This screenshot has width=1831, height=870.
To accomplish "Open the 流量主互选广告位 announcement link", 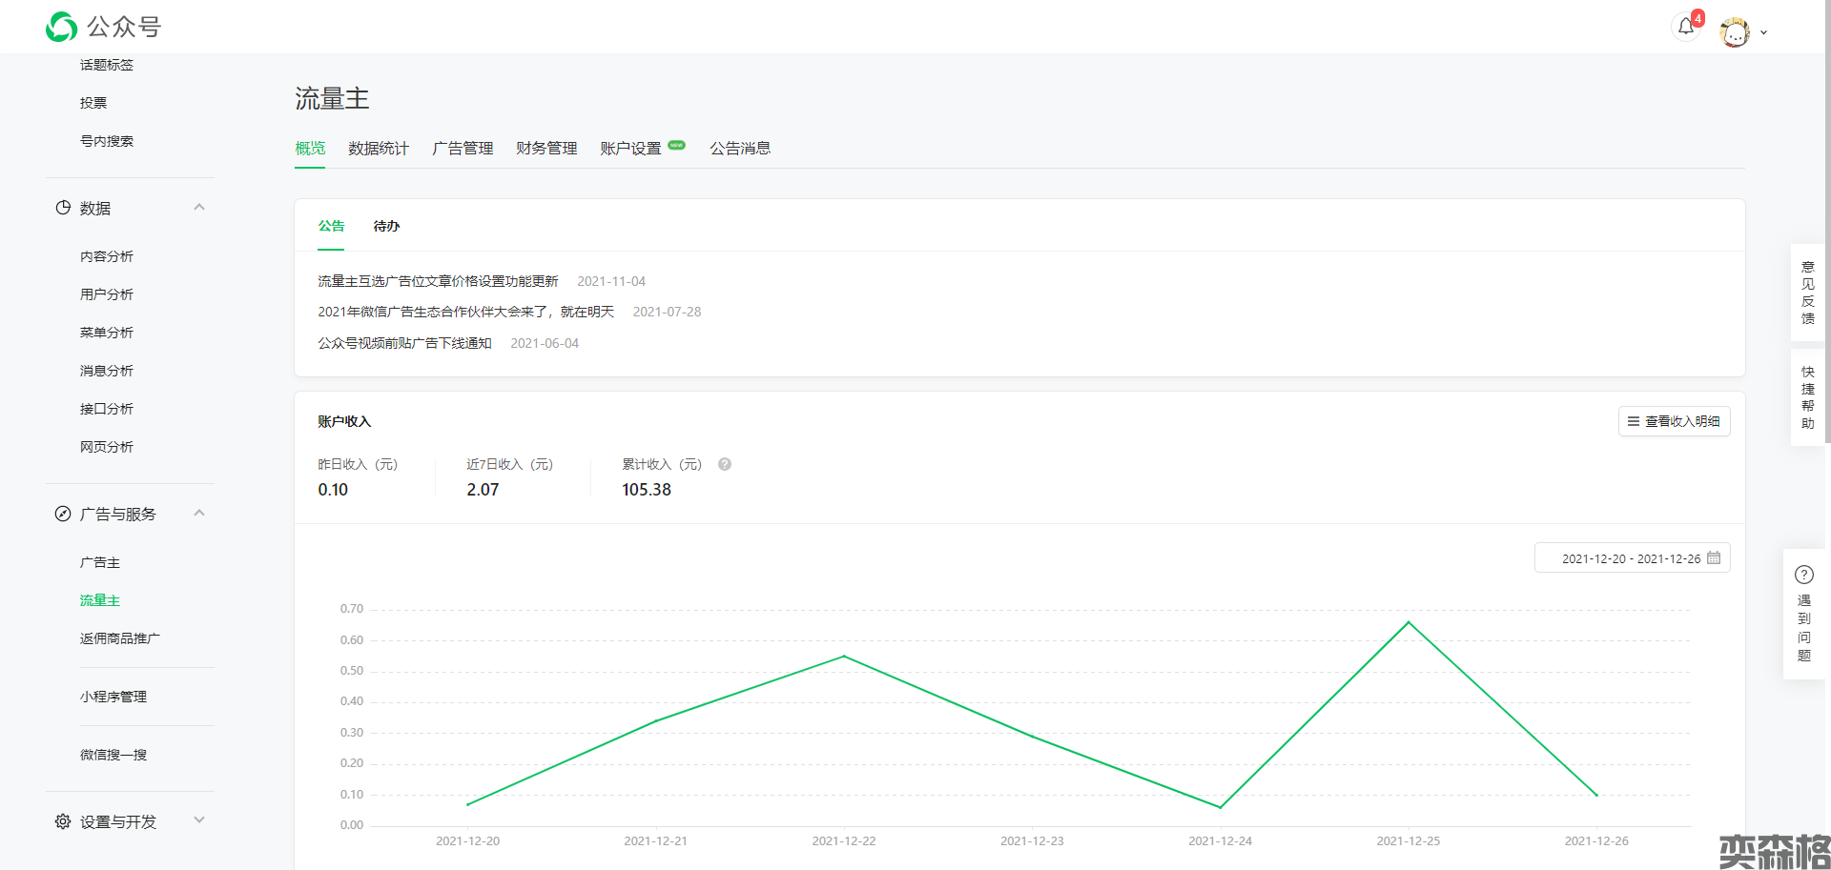I will point(438,281).
